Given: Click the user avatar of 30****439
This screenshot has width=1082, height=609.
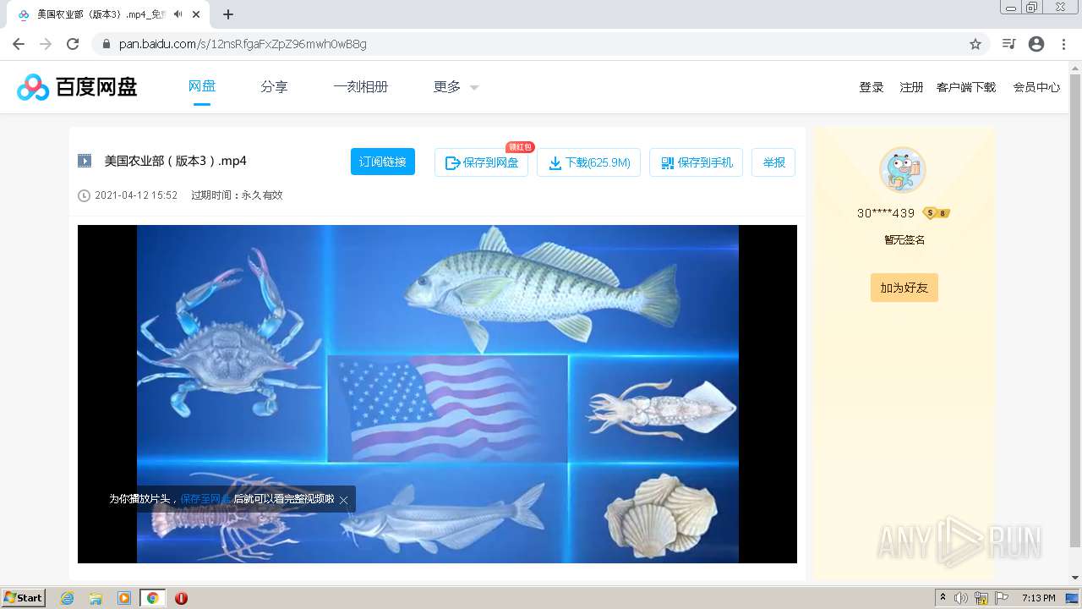Looking at the screenshot, I should [x=903, y=170].
